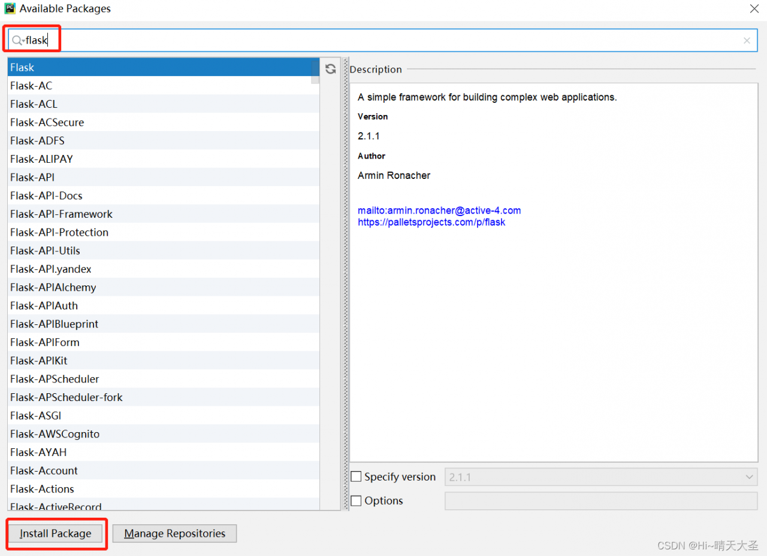Pick the Flask-API-Protection row

(163, 232)
